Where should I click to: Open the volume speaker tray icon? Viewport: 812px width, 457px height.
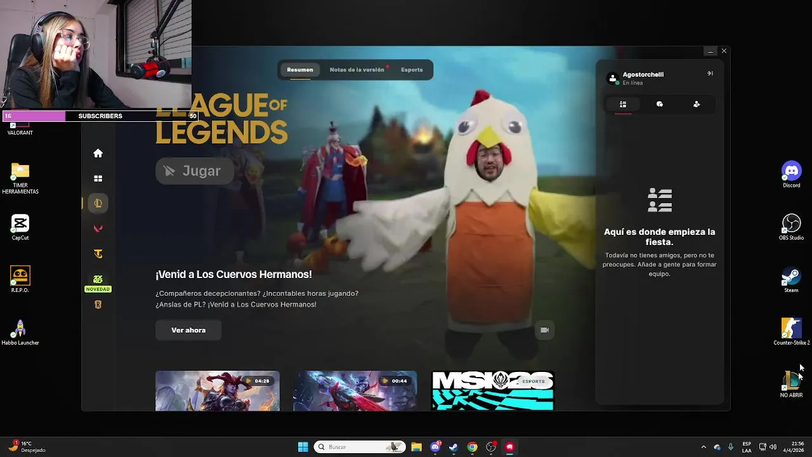click(x=773, y=447)
